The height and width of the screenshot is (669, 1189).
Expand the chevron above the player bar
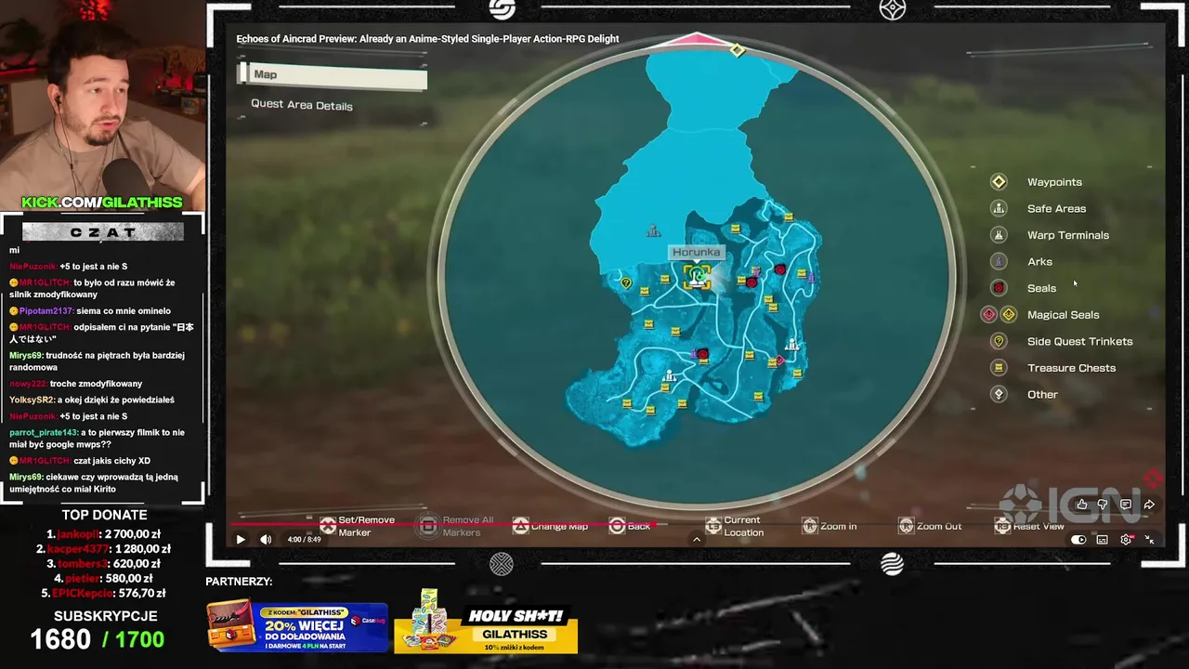(x=697, y=539)
